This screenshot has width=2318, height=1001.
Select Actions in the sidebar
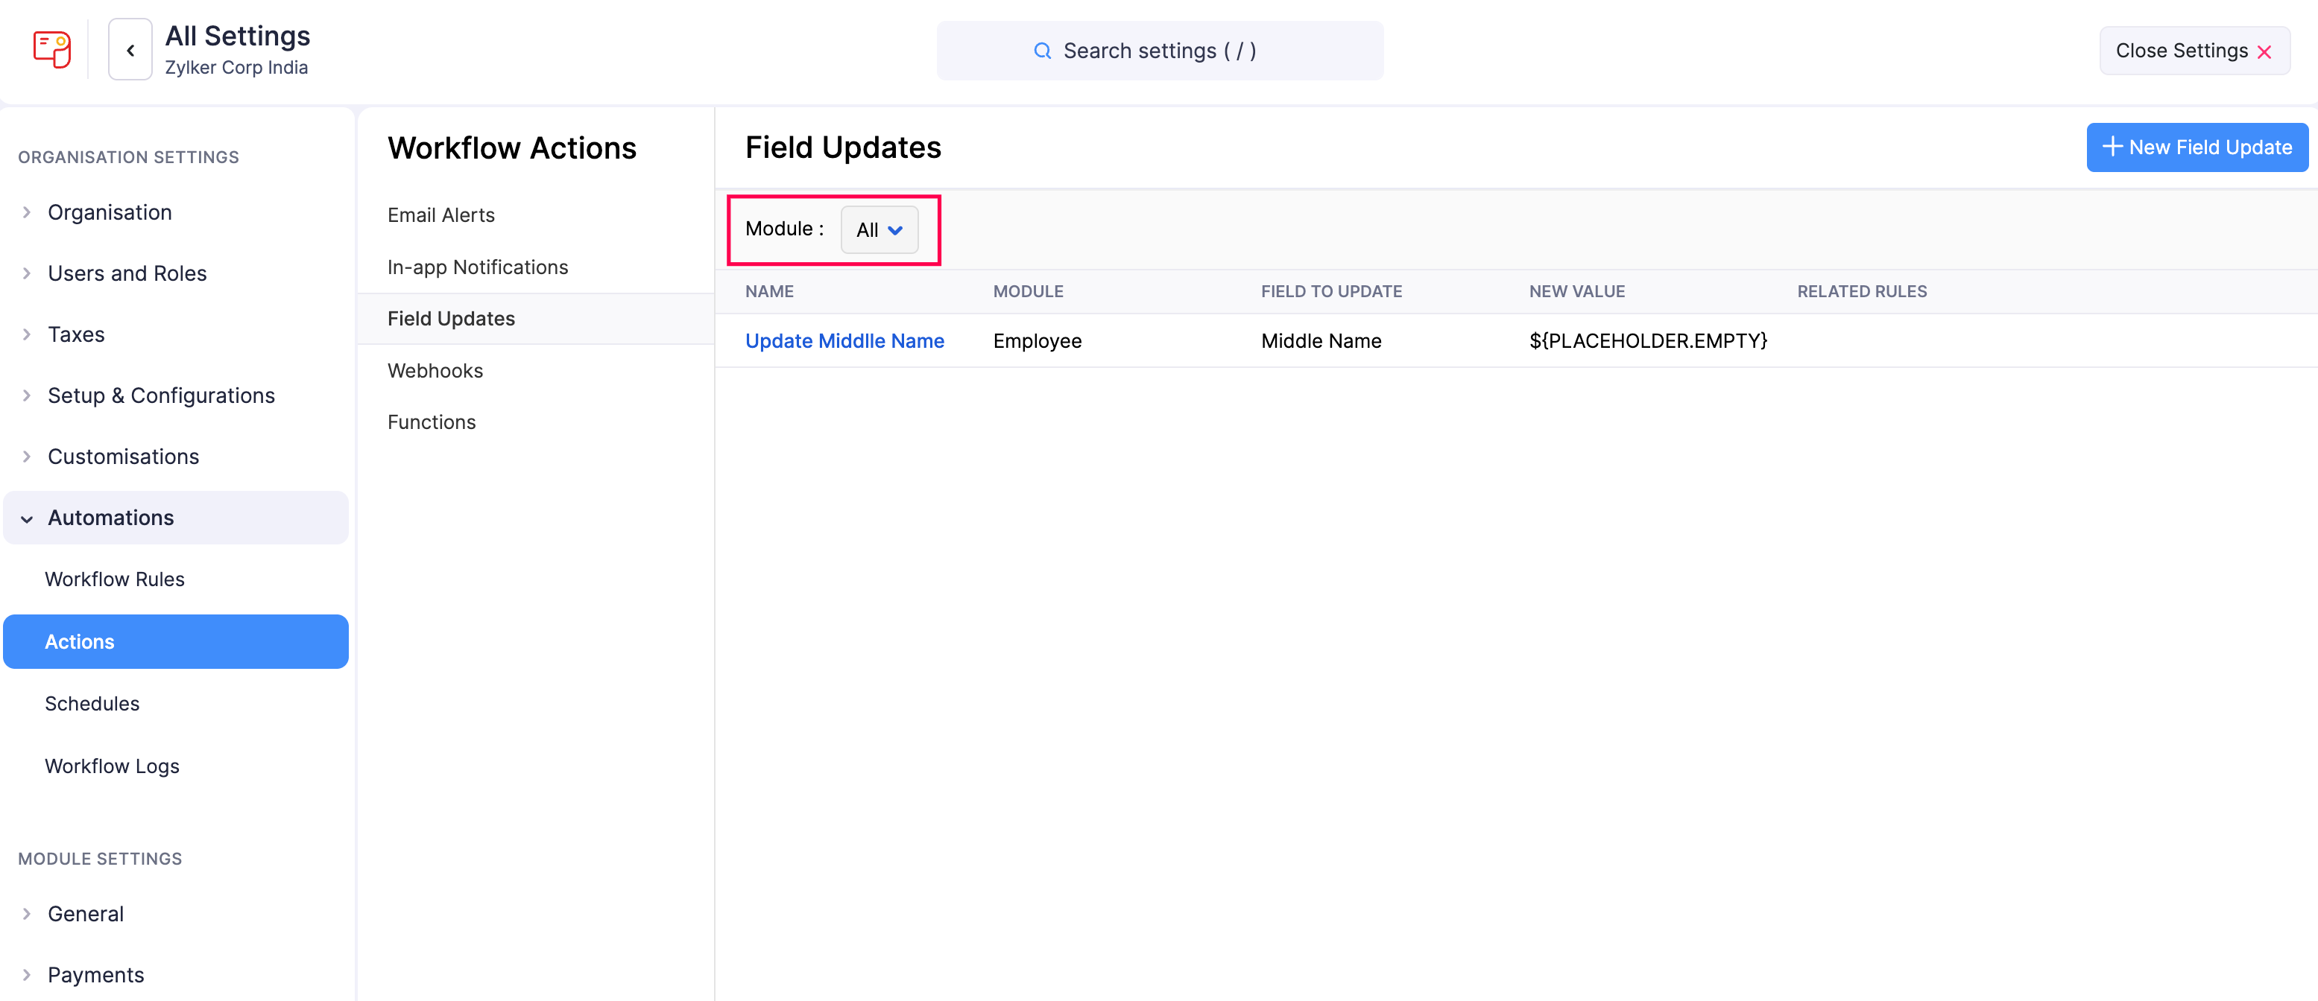[175, 641]
